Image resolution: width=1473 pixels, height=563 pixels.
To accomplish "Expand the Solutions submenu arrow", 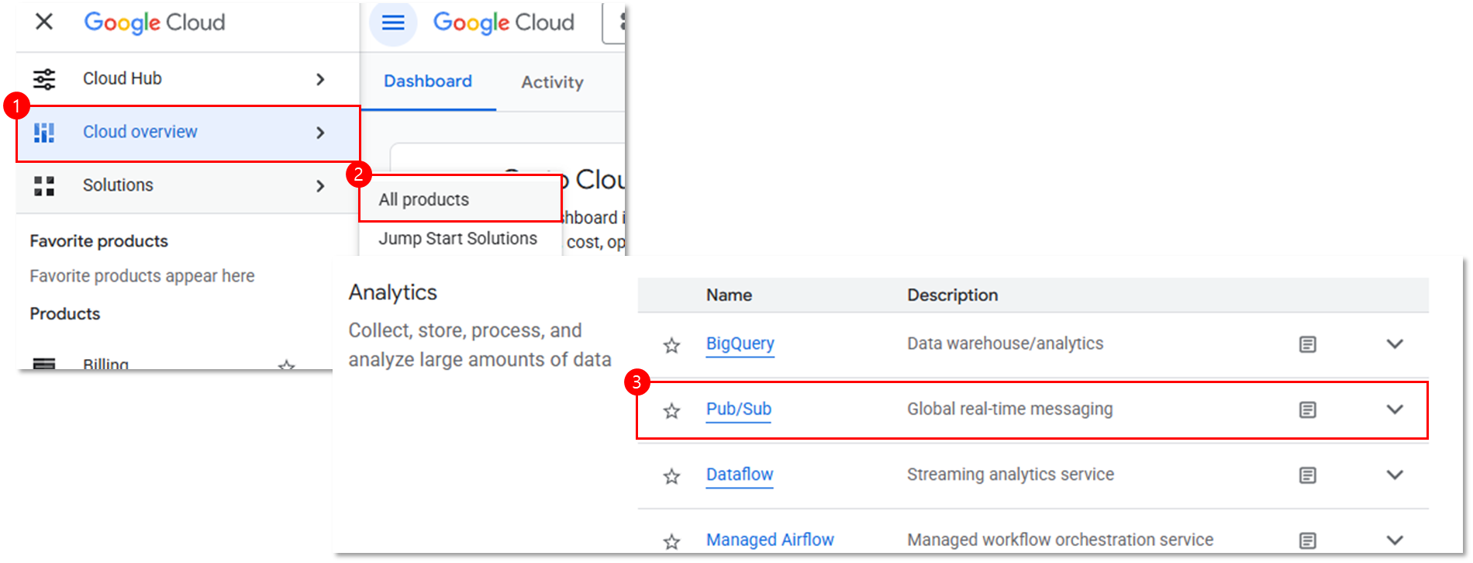I will (320, 186).
